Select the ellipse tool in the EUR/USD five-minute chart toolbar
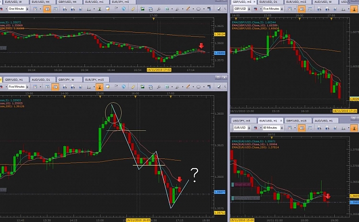The width and height of the screenshot is (359, 222). tap(198, 87)
